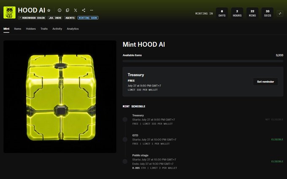The width and height of the screenshot is (287, 179).
Task: Switch to the Mint tab
Action: [6, 29]
